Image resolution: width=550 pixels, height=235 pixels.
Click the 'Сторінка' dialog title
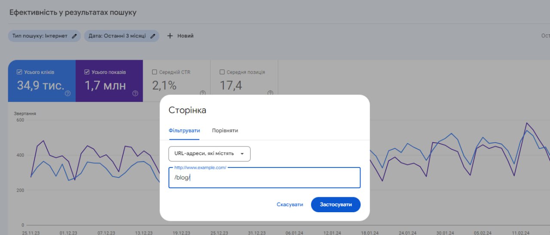click(x=187, y=110)
